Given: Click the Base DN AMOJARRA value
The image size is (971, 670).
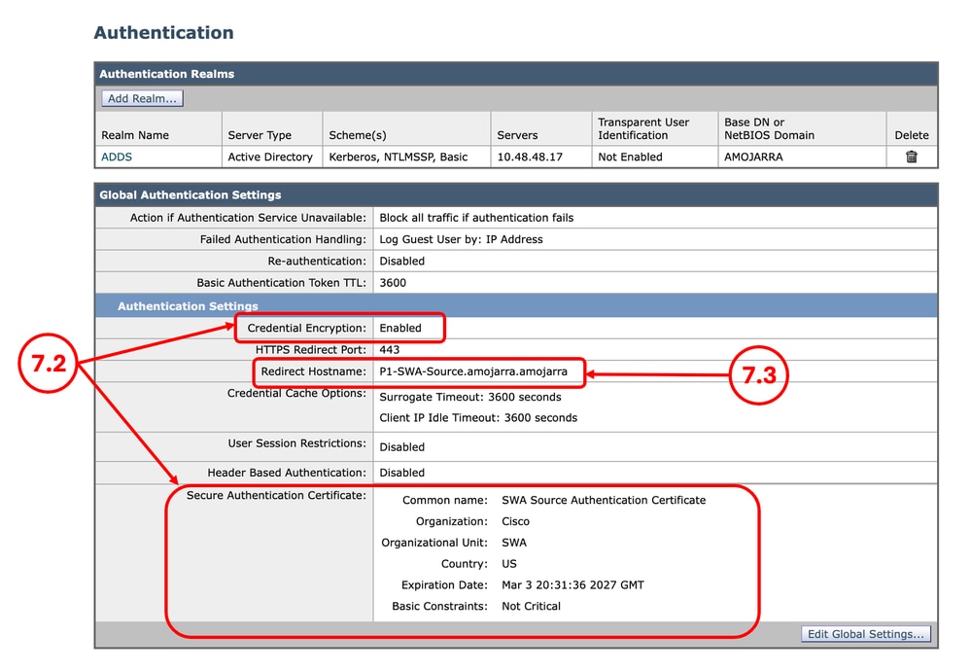Looking at the screenshot, I should [753, 157].
